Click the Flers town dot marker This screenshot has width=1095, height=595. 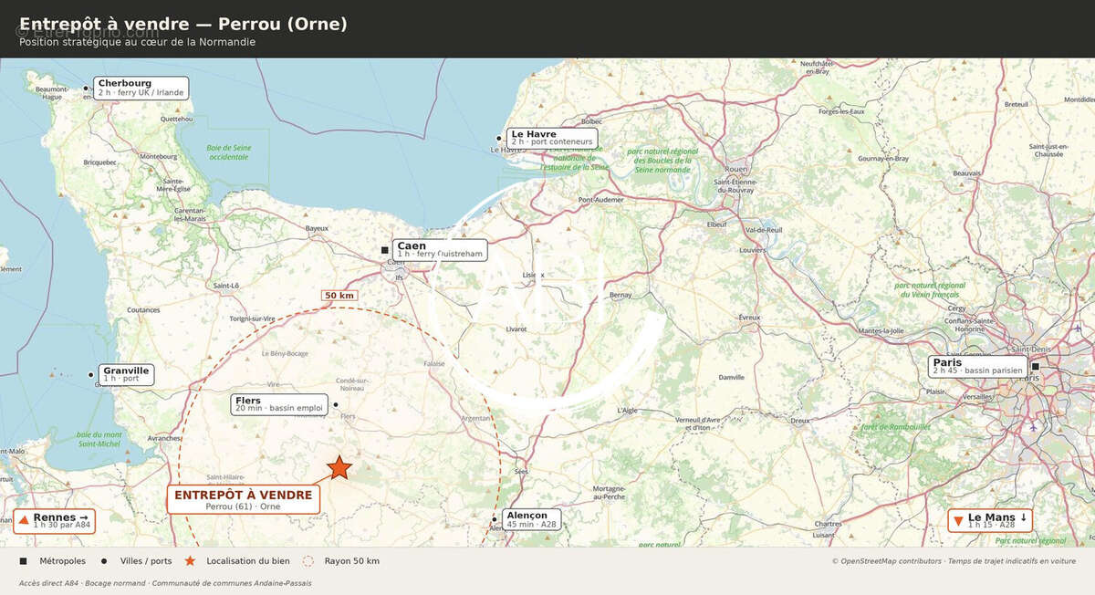[x=336, y=404]
